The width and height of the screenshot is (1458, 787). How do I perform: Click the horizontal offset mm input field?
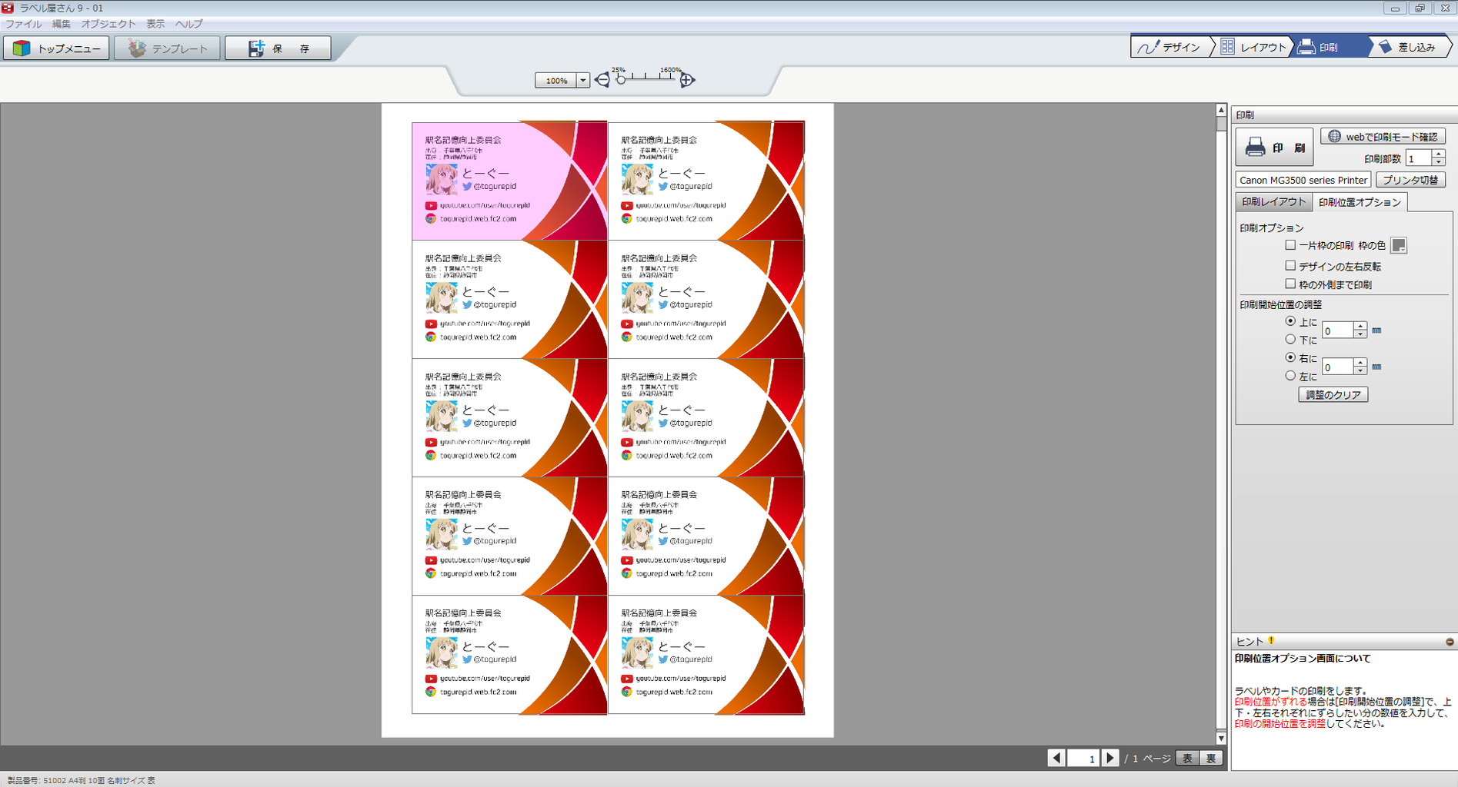1337,367
